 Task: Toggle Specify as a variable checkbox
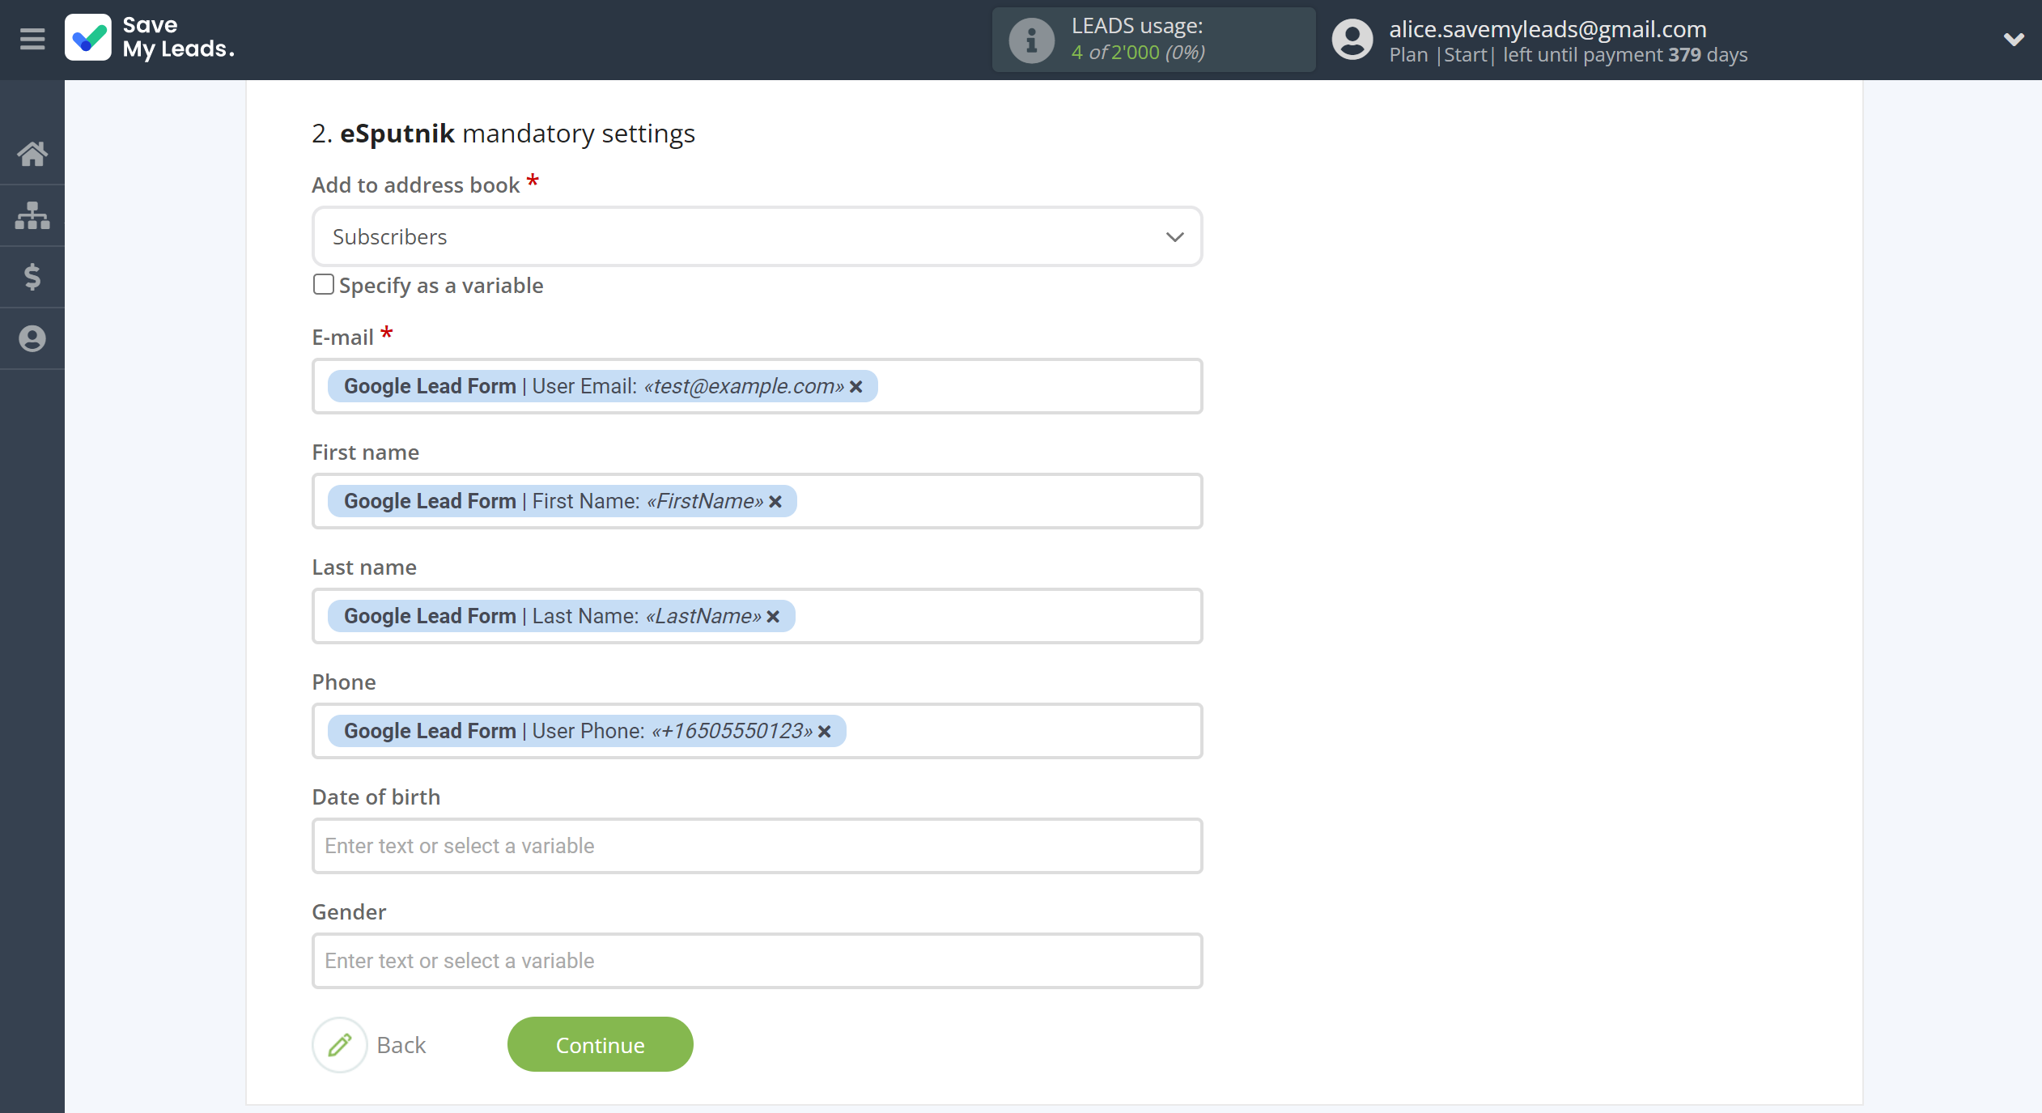323,285
